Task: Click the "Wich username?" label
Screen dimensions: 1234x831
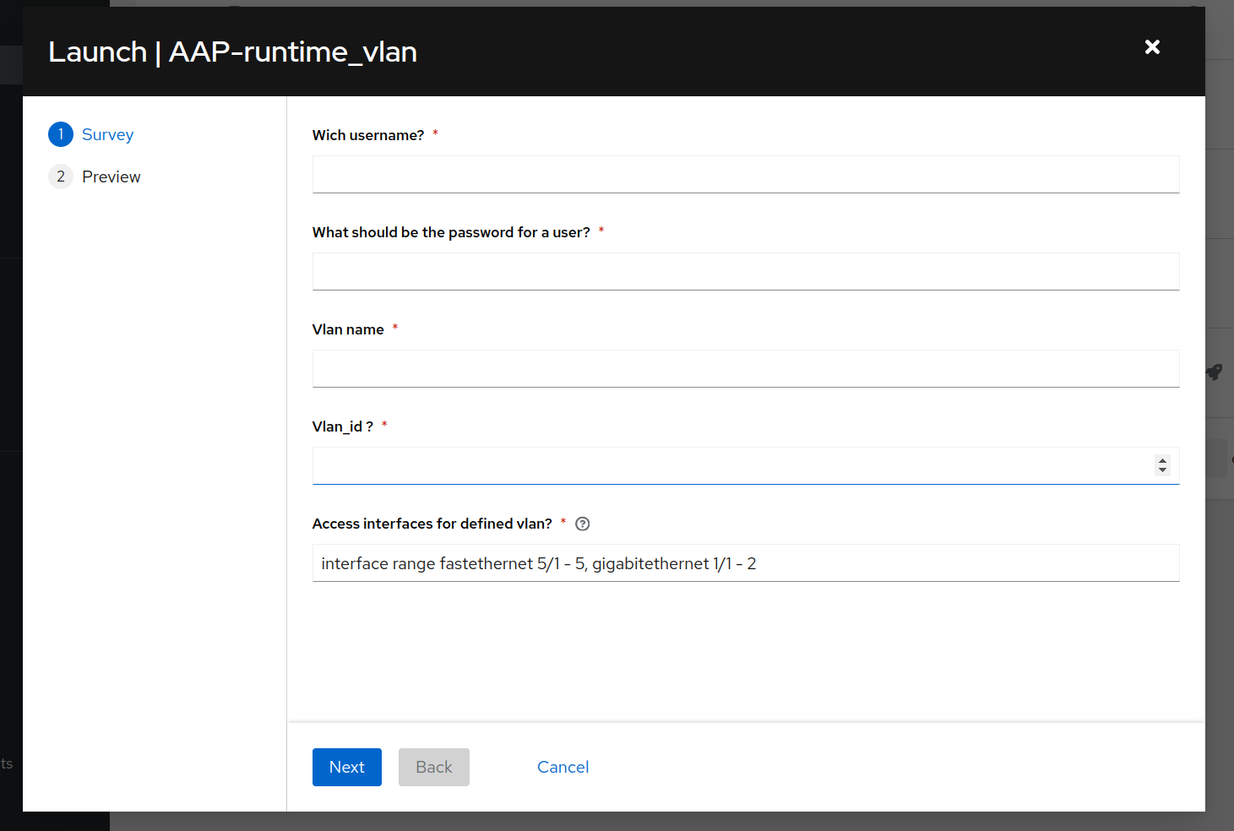Action: (x=368, y=135)
